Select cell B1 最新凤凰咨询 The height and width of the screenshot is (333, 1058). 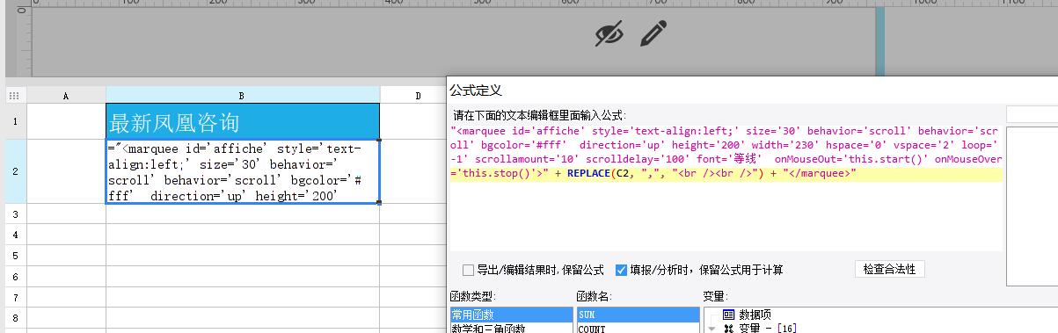coord(243,121)
